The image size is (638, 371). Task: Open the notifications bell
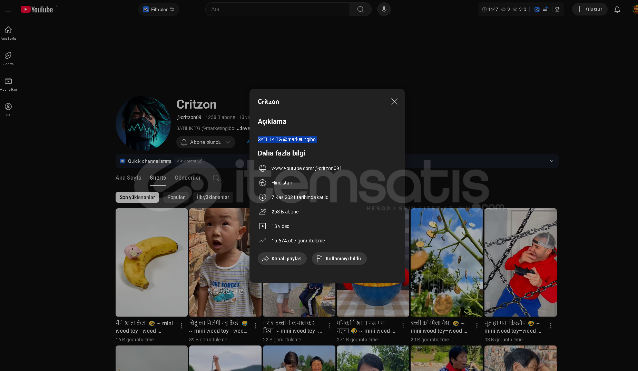(x=617, y=9)
